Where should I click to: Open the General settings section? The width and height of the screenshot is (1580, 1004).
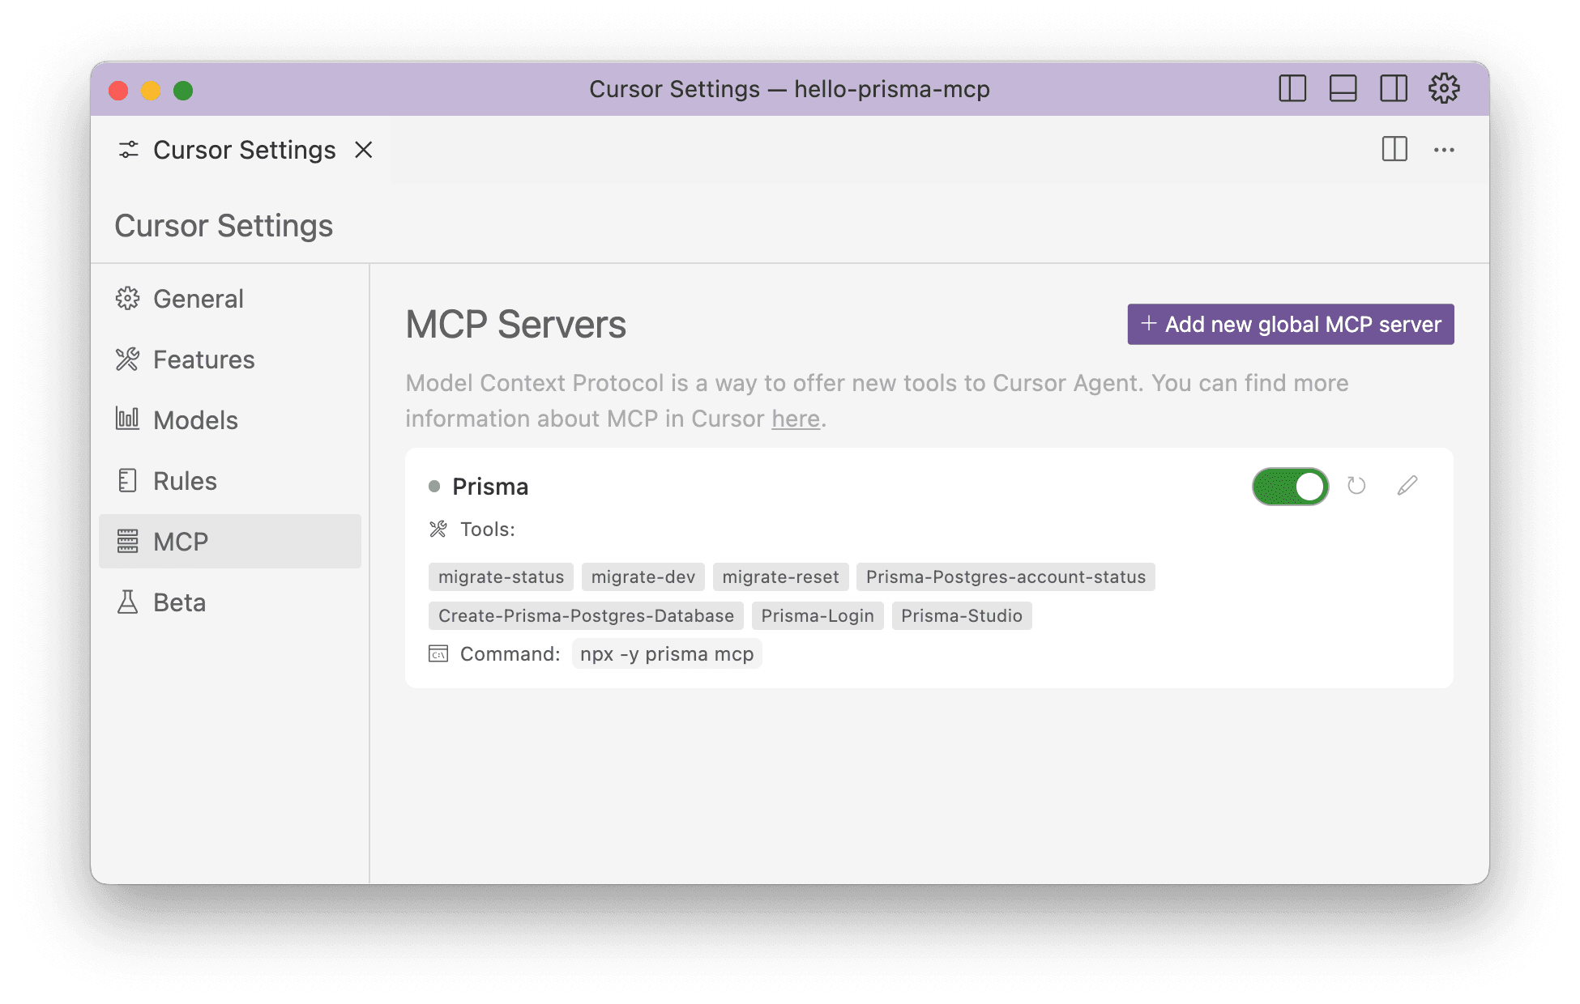click(198, 299)
